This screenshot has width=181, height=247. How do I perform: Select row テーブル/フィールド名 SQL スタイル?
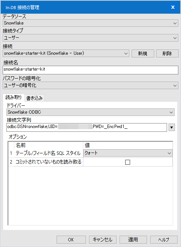click(x=48, y=153)
